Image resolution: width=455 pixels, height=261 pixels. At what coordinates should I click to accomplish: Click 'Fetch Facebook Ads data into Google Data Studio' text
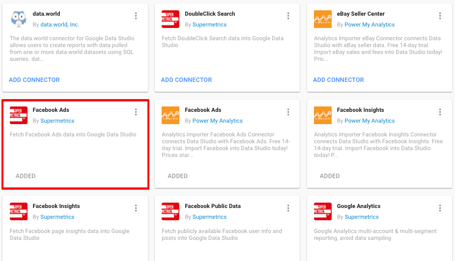click(73, 134)
